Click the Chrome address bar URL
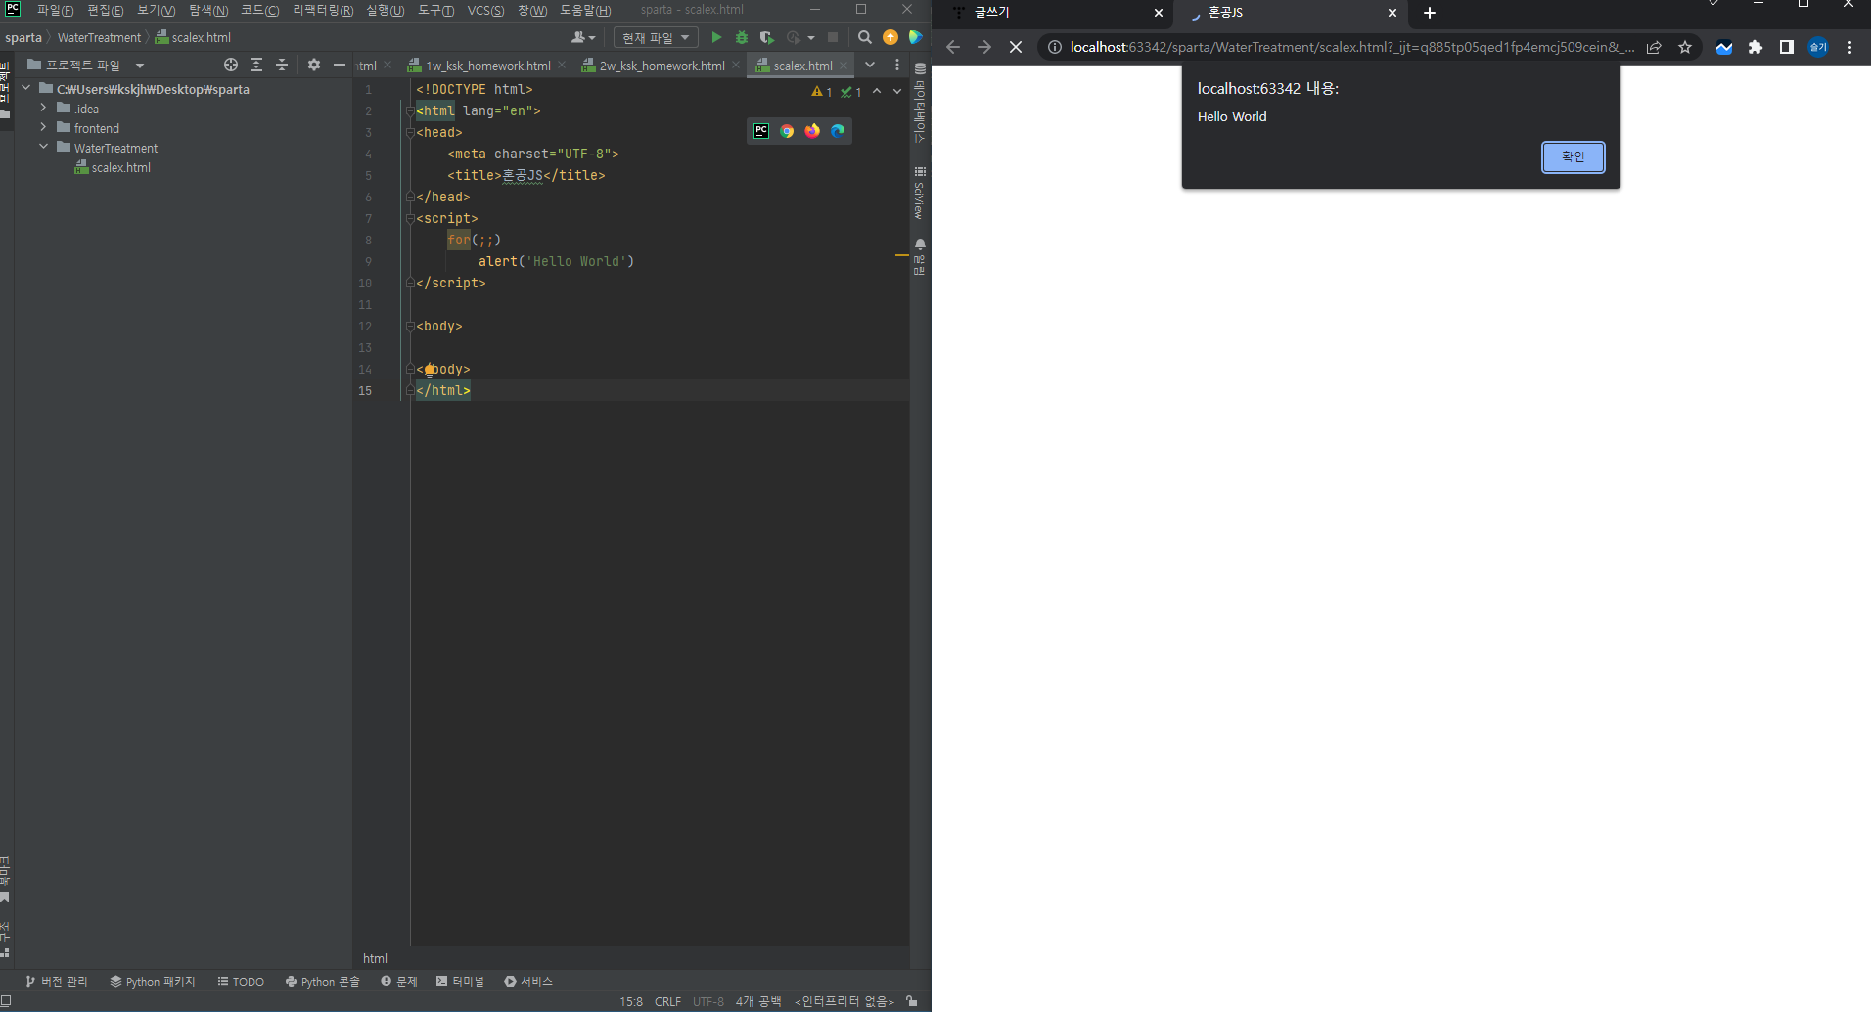The height and width of the screenshot is (1012, 1871). point(1352,47)
